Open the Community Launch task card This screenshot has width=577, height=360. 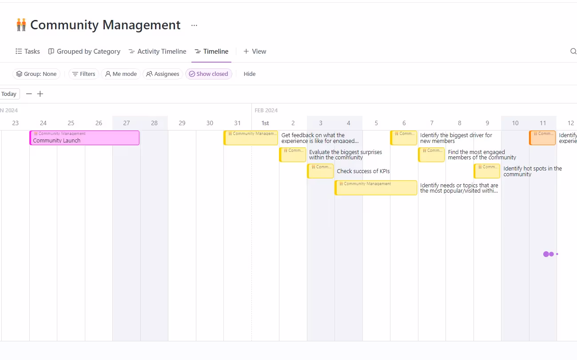click(84, 138)
